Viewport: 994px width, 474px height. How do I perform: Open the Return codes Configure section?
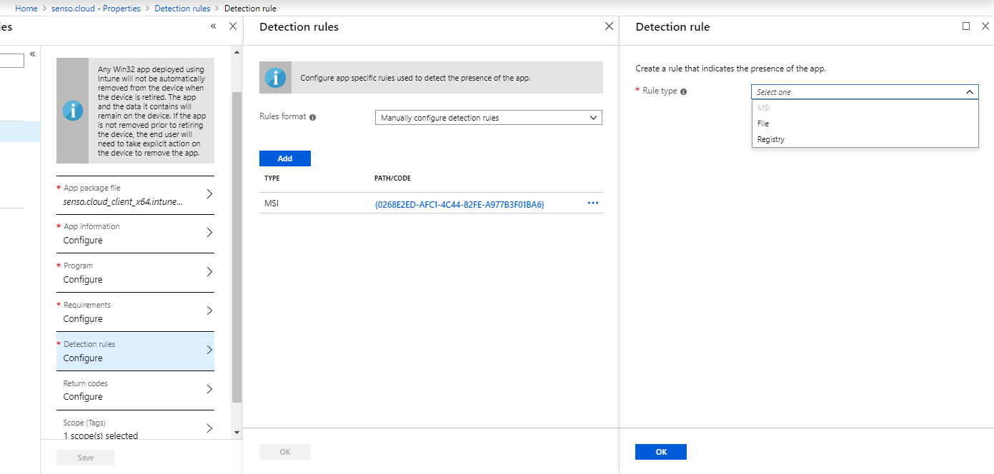135,390
